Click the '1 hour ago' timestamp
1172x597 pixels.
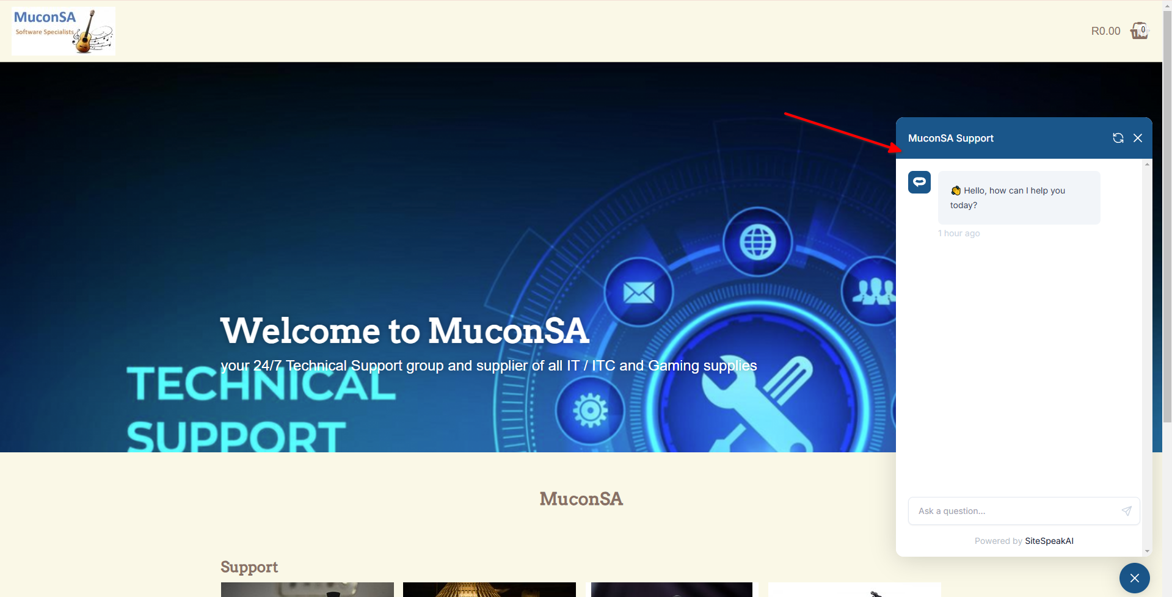(x=959, y=233)
